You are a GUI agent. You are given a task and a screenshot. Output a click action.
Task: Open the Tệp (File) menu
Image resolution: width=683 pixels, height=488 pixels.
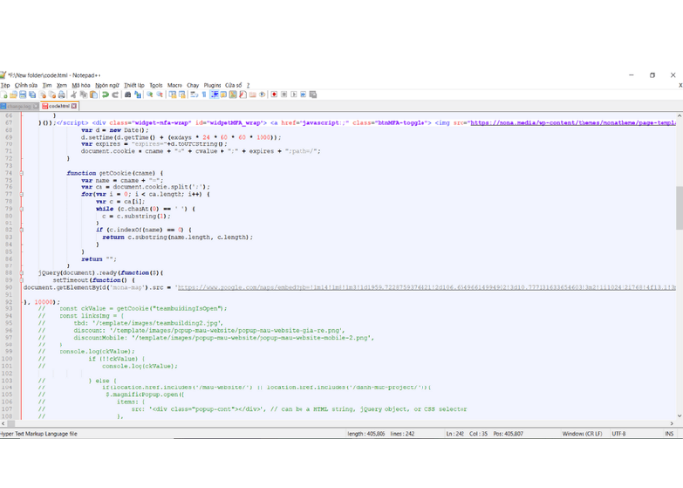click(x=5, y=85)
